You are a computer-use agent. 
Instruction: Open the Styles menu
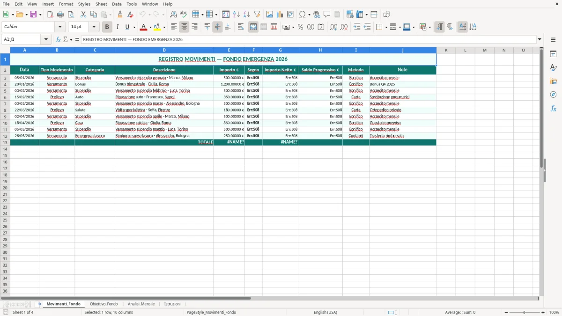[84, 4]
